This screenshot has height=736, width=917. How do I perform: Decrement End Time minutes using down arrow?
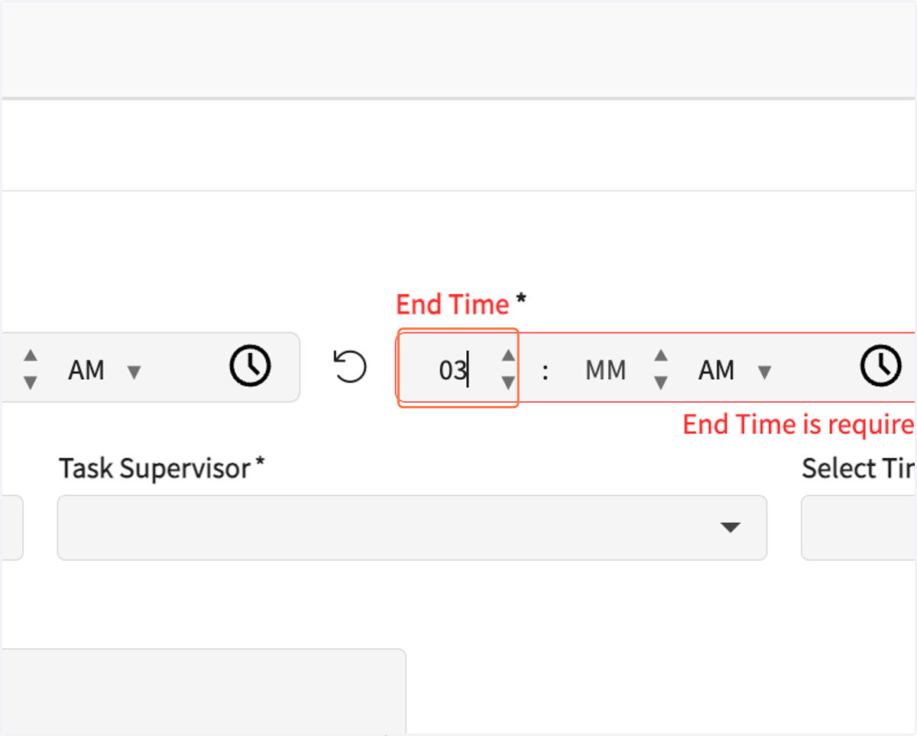tap(661, 382)
